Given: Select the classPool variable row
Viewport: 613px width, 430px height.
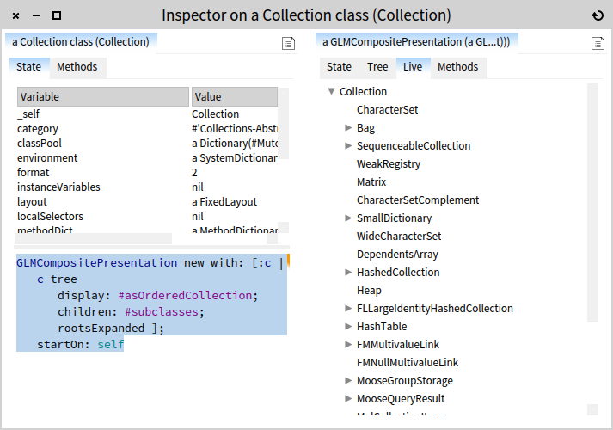Looking at the screenshot, I should coord(147,144).
